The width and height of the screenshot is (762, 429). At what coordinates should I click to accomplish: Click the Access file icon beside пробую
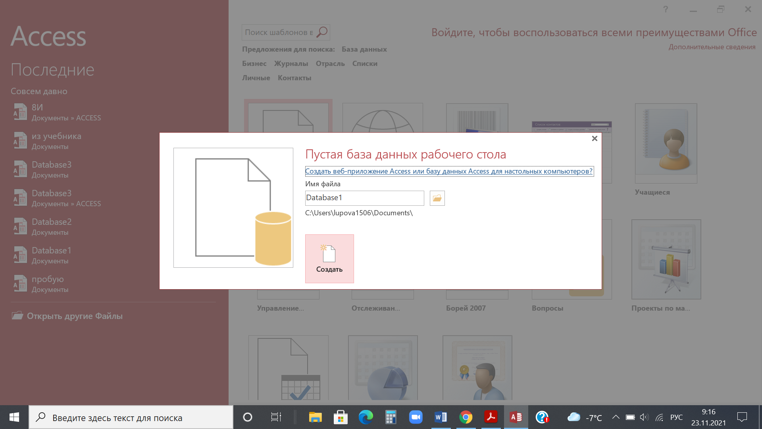[20, 284]
